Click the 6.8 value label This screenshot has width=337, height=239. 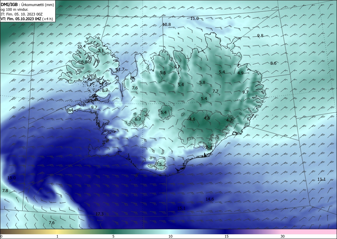84,62
